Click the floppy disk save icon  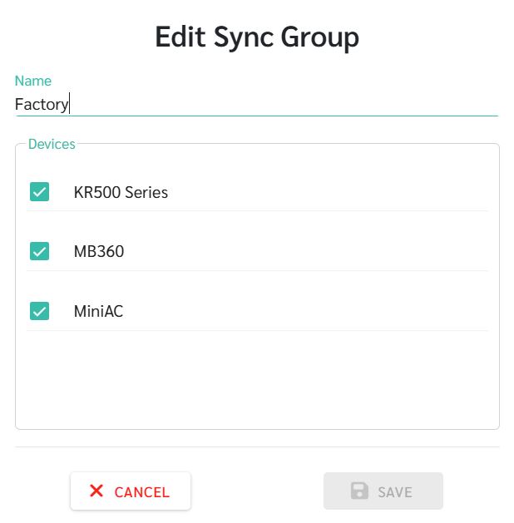359,491
